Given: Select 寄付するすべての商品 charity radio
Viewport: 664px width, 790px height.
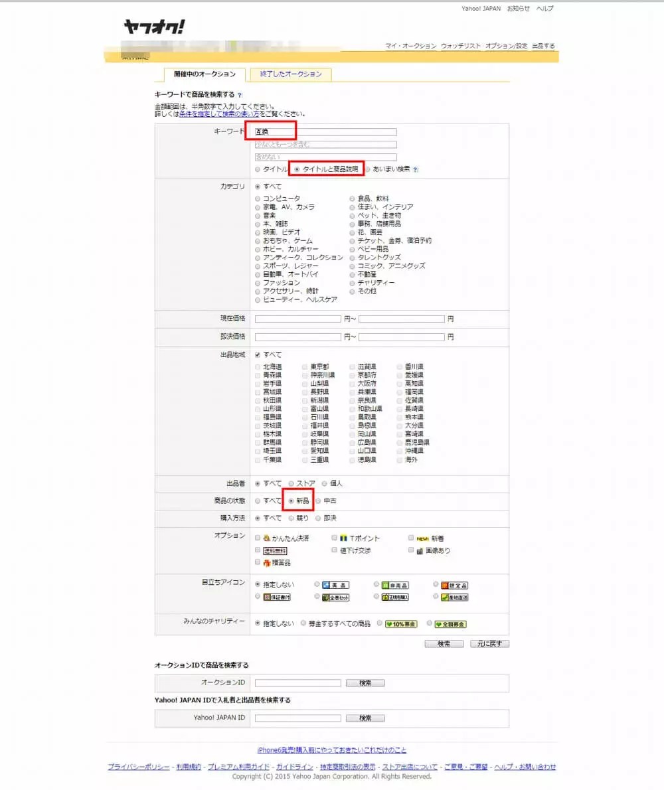Looking at the screenshot, I should tap(303, 623).
